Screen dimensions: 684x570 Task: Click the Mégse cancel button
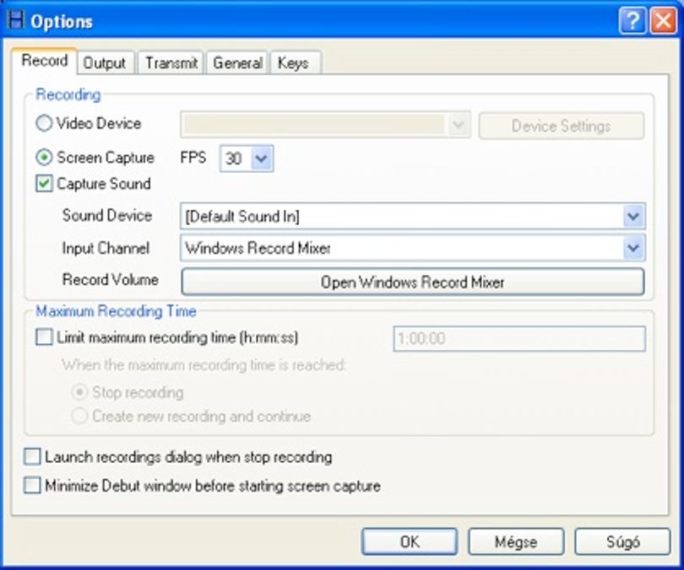click(x=516, y=541)
